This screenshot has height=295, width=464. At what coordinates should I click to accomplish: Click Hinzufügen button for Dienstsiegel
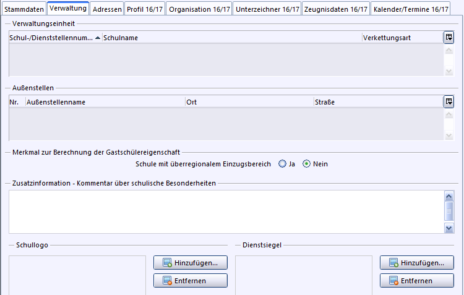416,263
